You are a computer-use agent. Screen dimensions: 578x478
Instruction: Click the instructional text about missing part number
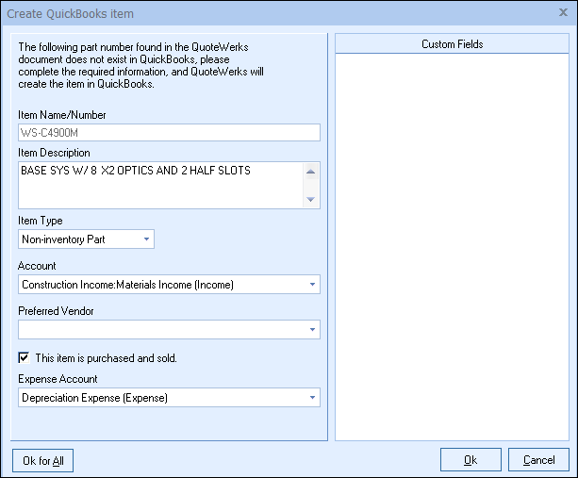click(x=132, y=65)
